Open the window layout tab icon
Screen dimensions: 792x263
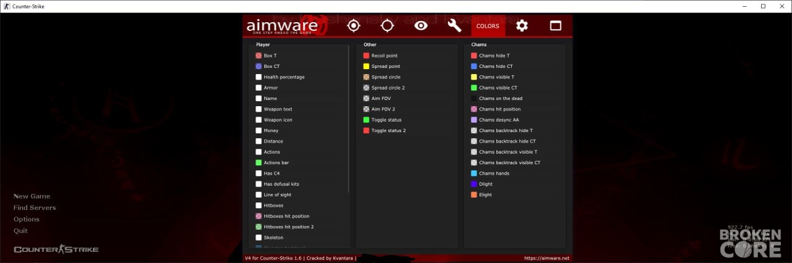pos(556,25)
